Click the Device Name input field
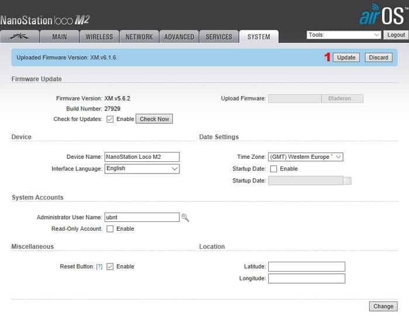This screenshot has height=316, width=409. point(142,157)
